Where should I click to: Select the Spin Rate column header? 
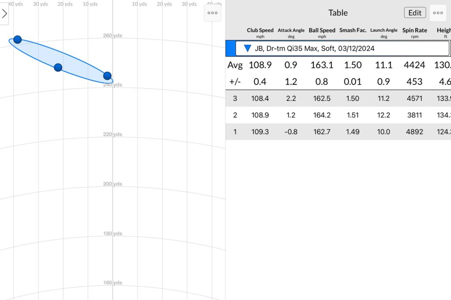[414, 33]
